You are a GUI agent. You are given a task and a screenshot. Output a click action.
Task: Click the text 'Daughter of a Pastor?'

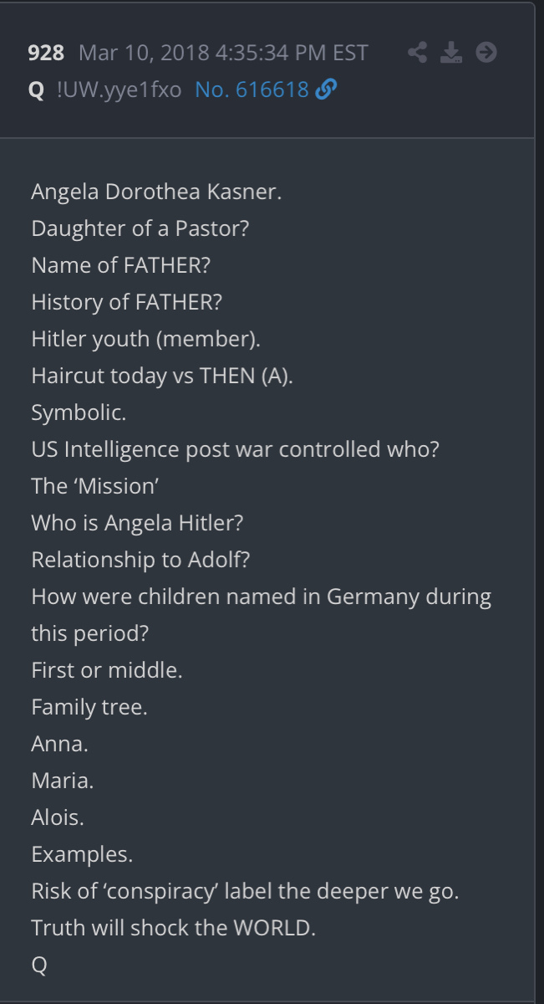pyautogui.click(x=140, y=228)
